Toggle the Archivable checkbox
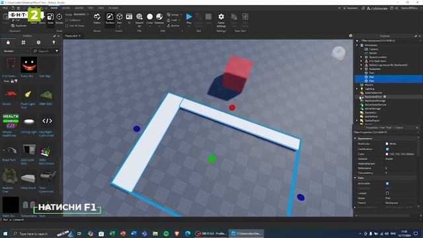 coord(387,184)
